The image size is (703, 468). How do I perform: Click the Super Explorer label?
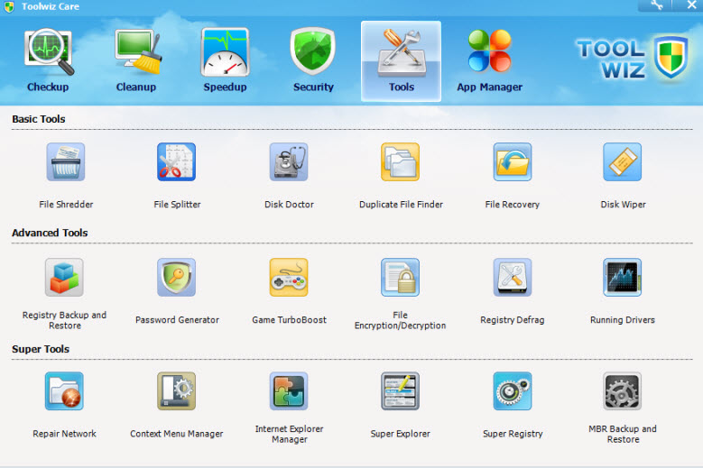point(401,434)
